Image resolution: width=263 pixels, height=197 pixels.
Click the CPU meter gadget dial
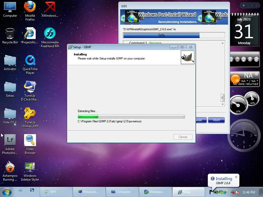point(238,105)
